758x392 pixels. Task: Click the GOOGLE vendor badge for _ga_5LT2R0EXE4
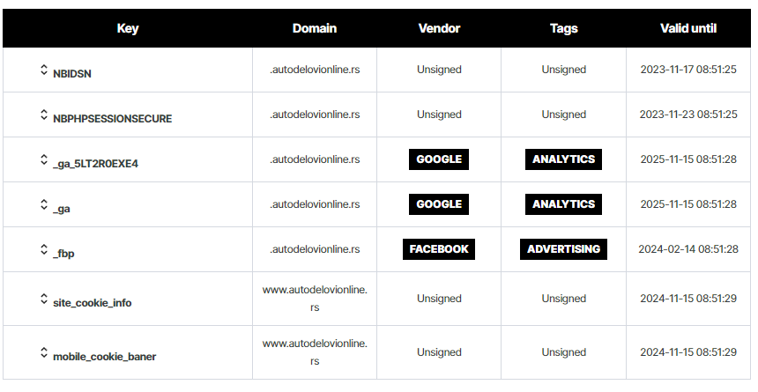tap(439, 159)
